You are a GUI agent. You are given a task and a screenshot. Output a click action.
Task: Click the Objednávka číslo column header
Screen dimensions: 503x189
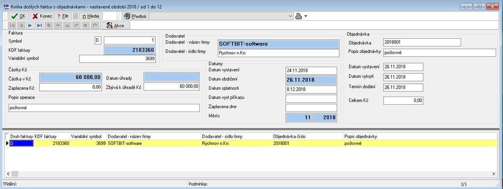coord(308,136)
